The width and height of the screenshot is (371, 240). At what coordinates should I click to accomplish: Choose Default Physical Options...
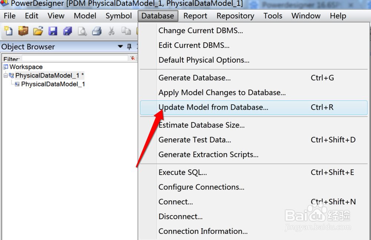click(254, 60)
